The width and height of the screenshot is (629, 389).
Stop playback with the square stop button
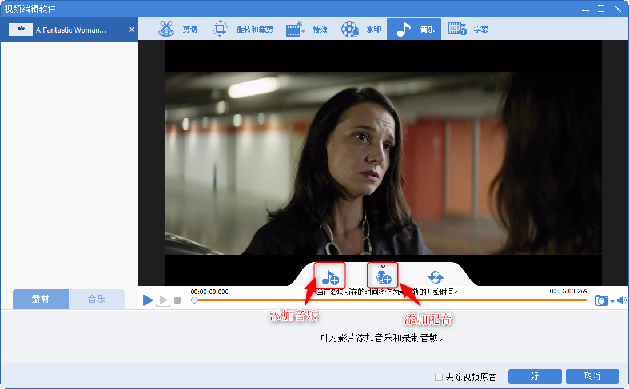click(177, 300)
